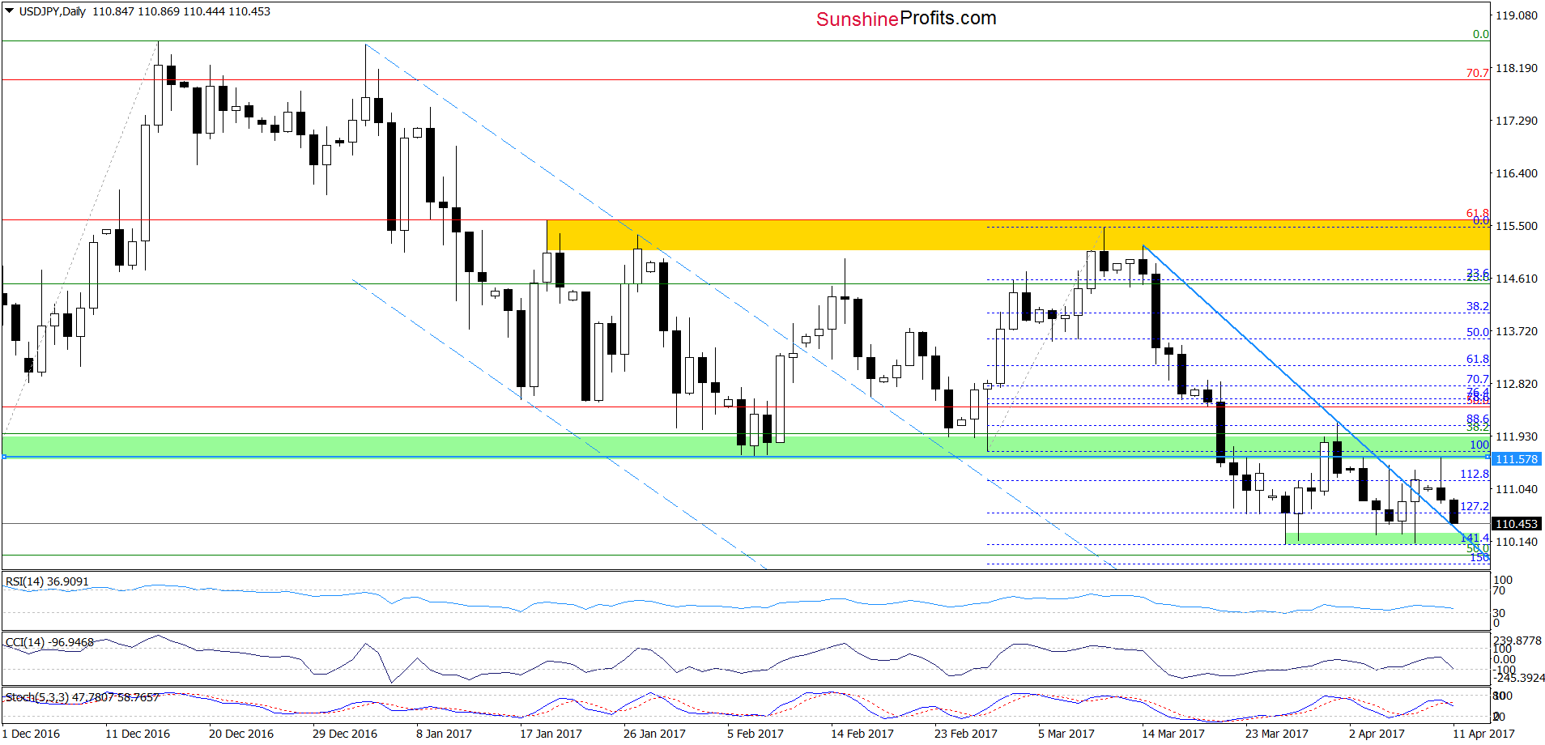Click the 17 Jan 2017 date label
The height and width of the screenshot is (745, 1545).
click(x=551, y=734)
